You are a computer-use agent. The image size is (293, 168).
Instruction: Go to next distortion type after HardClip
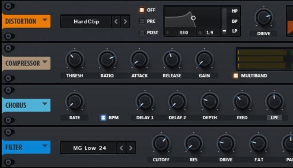click(125, 22)
